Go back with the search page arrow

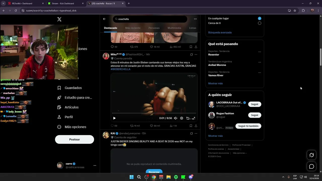point(104,19)
